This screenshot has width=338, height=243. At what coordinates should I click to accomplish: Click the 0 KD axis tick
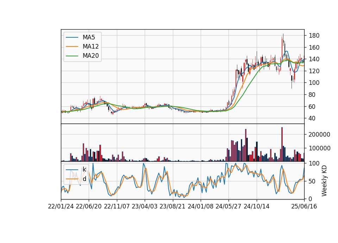pos(311,199)
